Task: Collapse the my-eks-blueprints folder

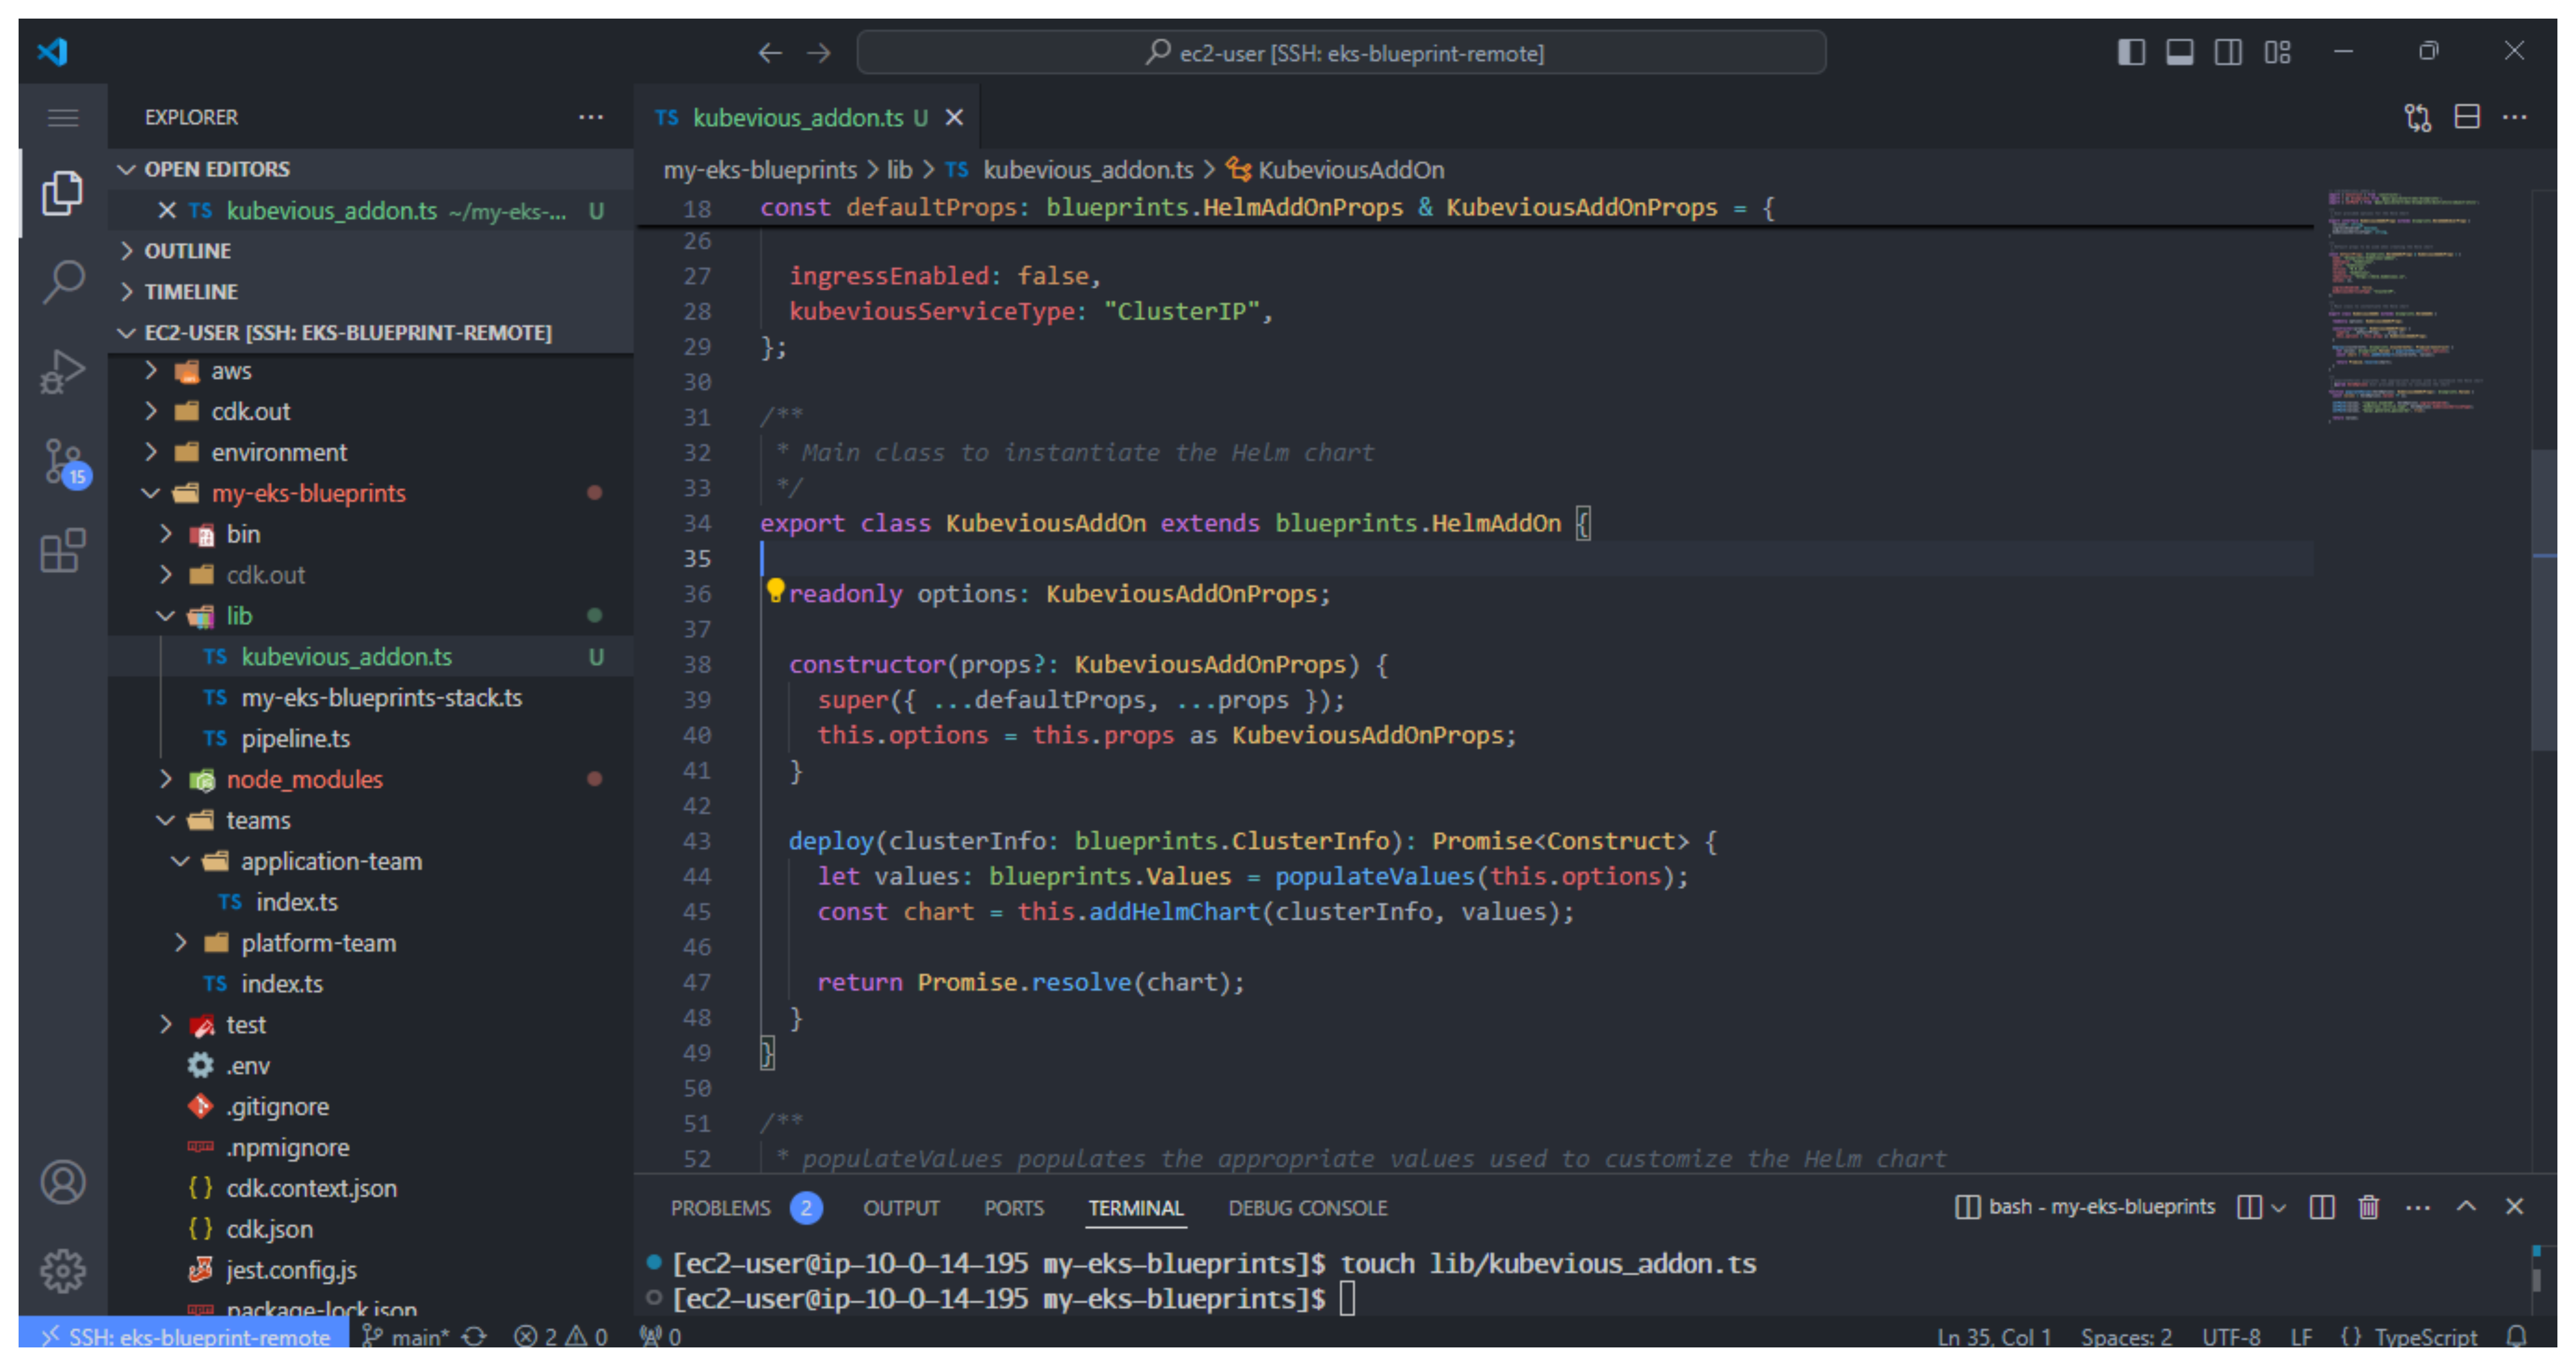Action: [370, 493]
